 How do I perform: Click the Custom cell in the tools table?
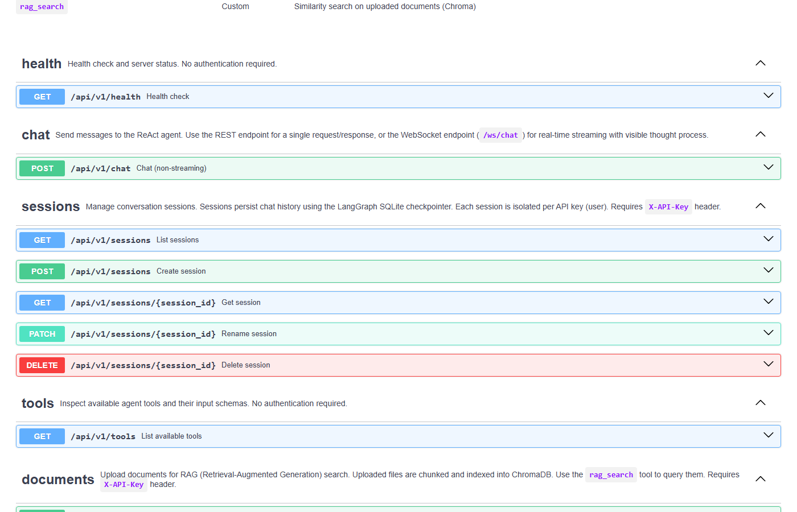pos(236,6)
